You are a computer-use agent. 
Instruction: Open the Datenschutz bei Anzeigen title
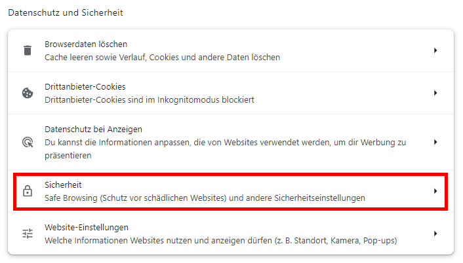[x=93, y=129]
